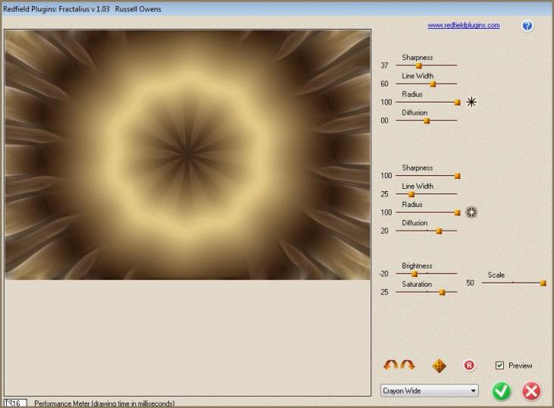Screen dimensions: 554x408
Task: Click the glowing star icon beside second Radius
Action: coord(471,212)
